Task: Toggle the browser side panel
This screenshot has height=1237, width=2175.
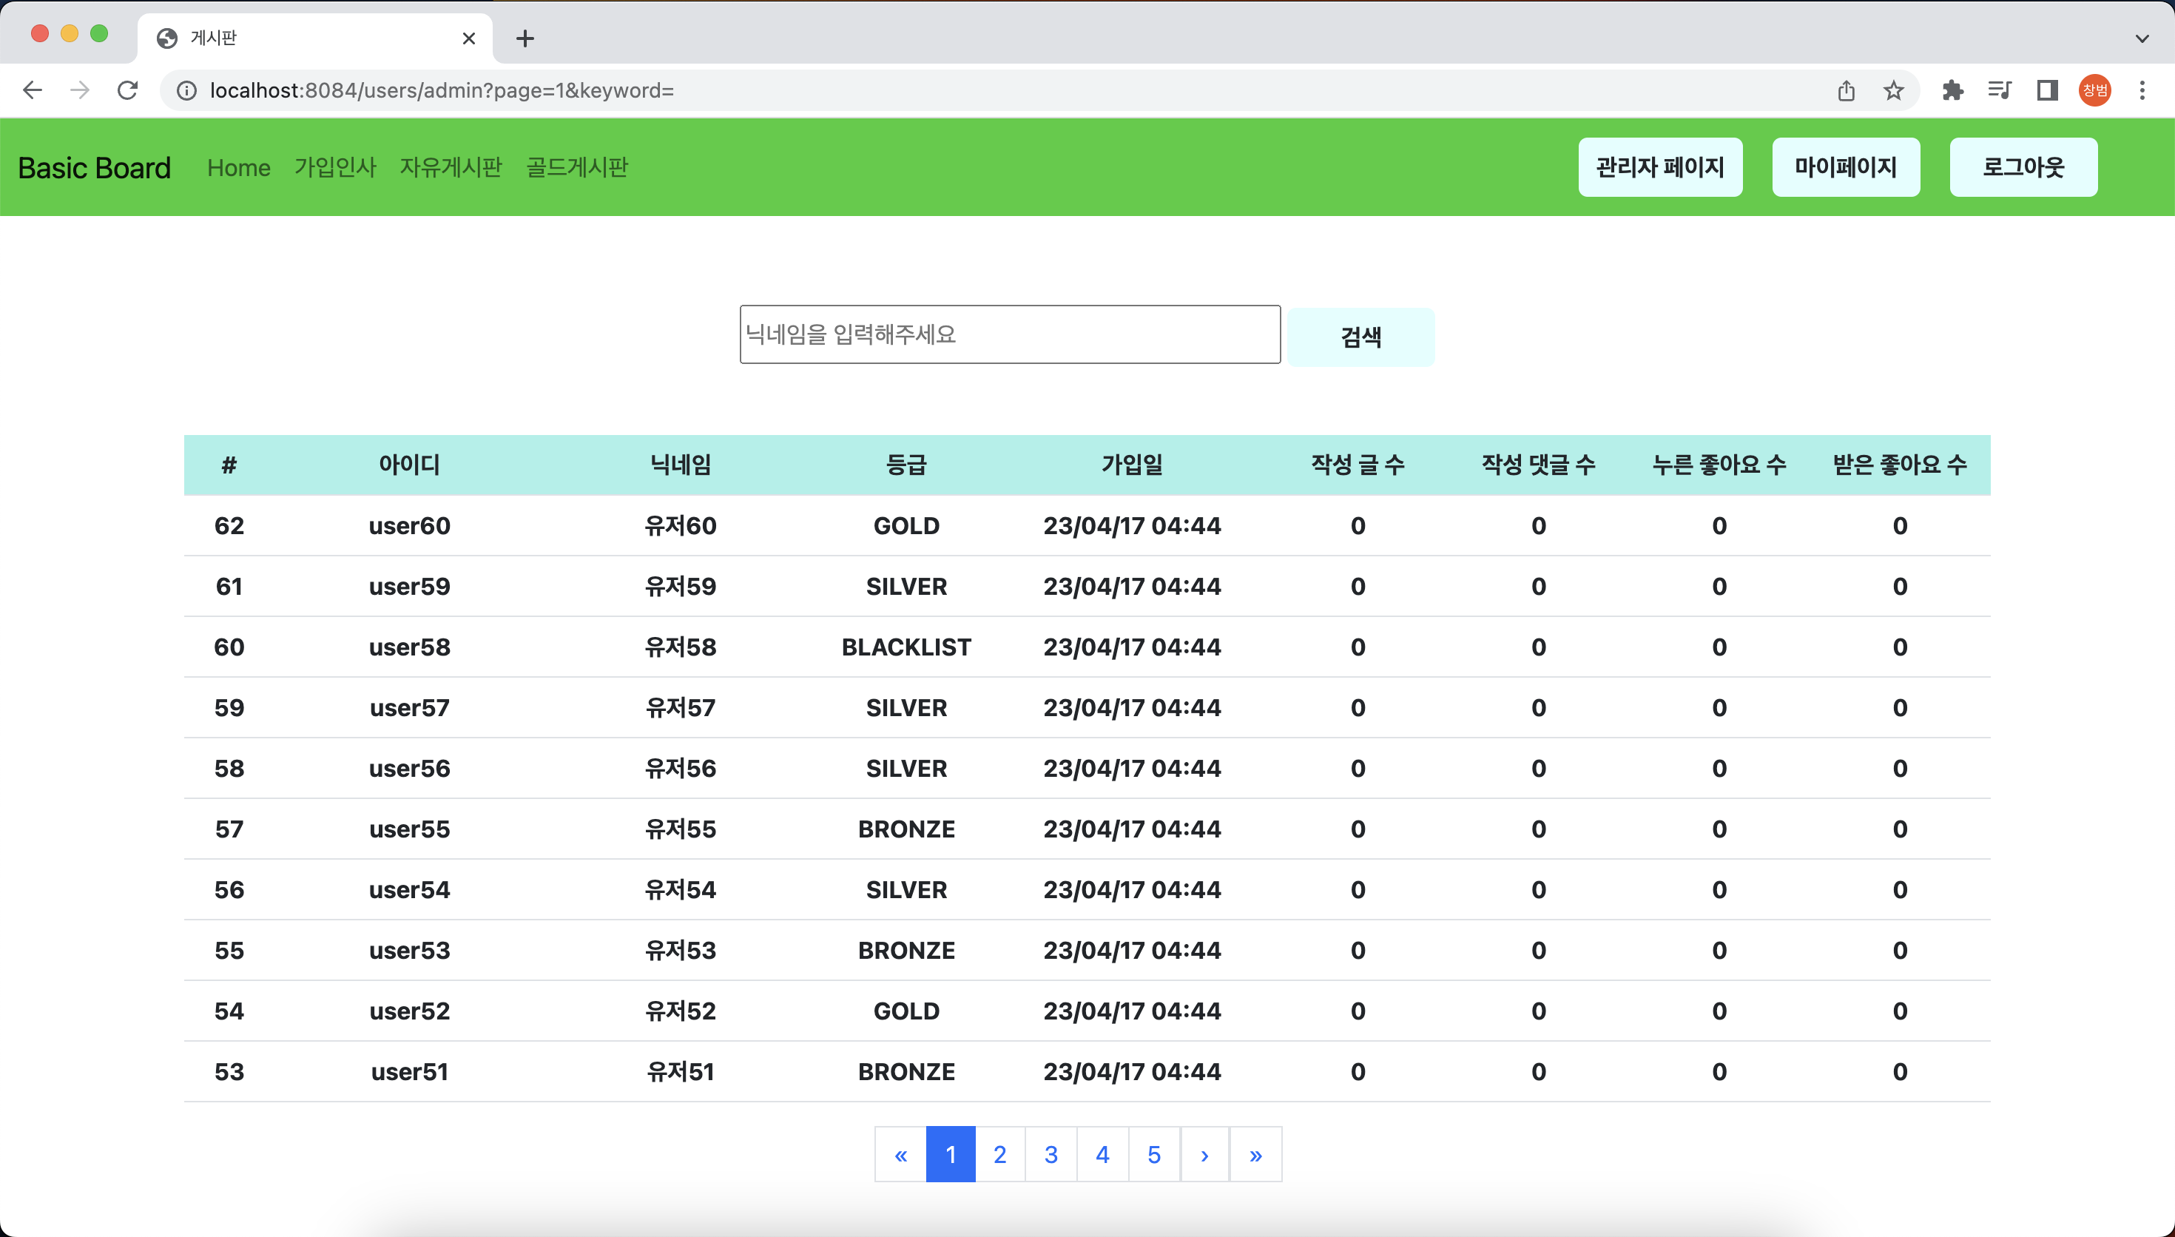Action: pos(2047,90)
